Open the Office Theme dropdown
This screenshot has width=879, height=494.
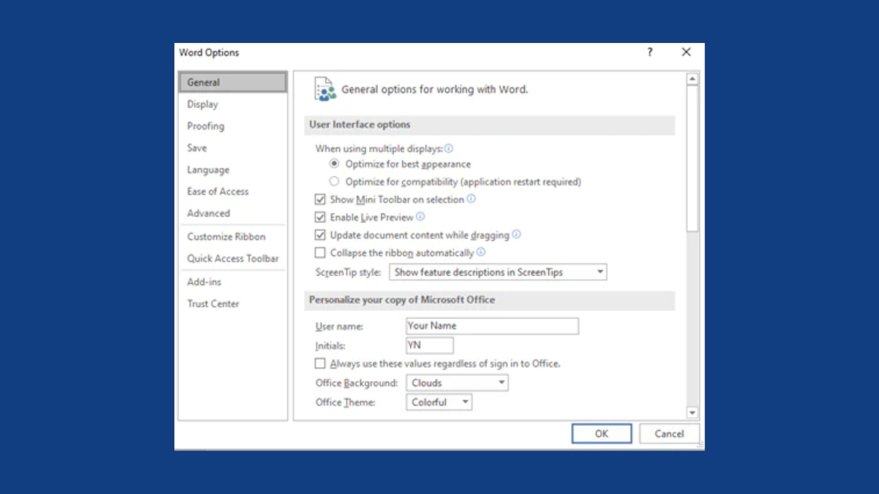coord(439,402)
